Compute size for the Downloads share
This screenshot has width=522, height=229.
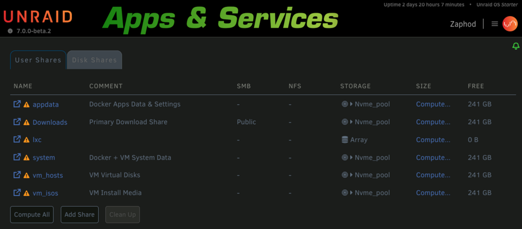point(433,122)
